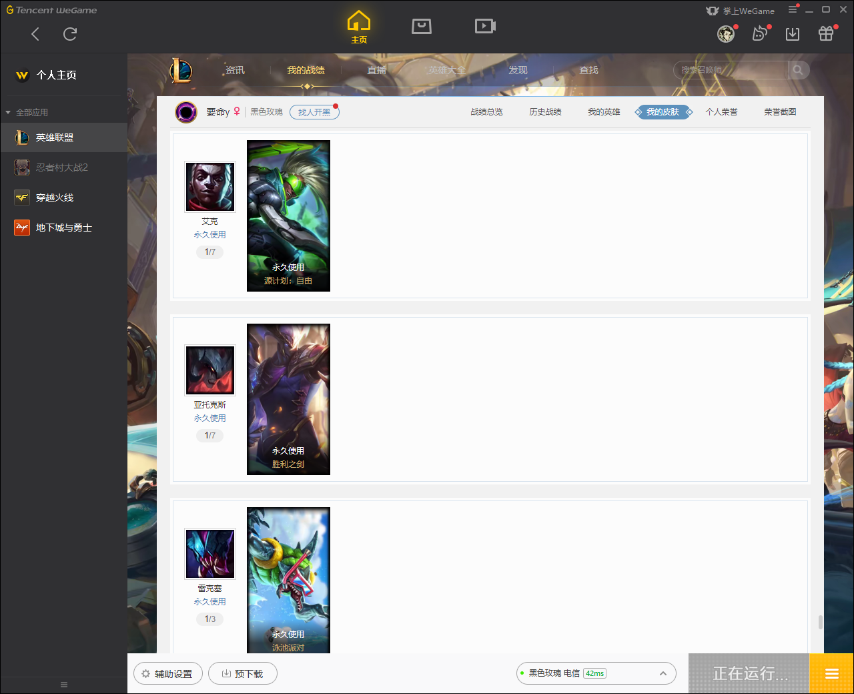Click the 亚托克斯 champion portrait

210,370
